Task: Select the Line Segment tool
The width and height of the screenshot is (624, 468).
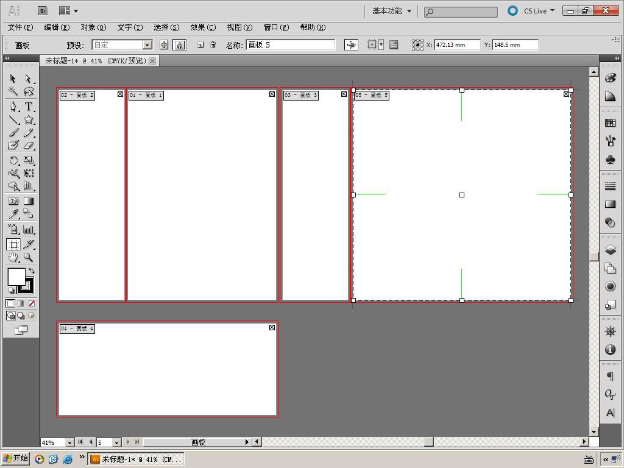Action: 13,119
